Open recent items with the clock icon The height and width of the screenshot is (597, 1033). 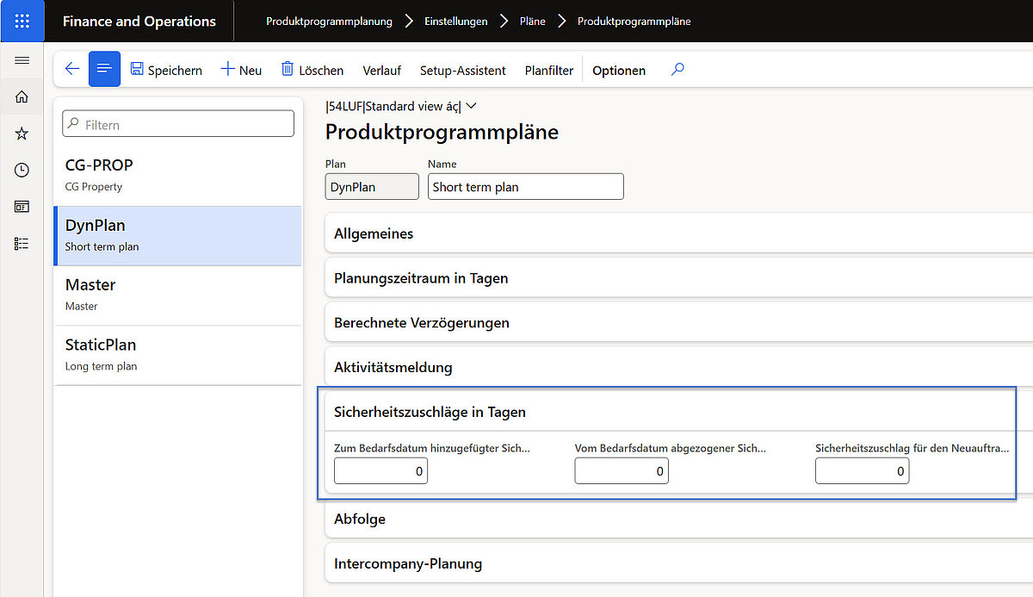tap(22, 170)
